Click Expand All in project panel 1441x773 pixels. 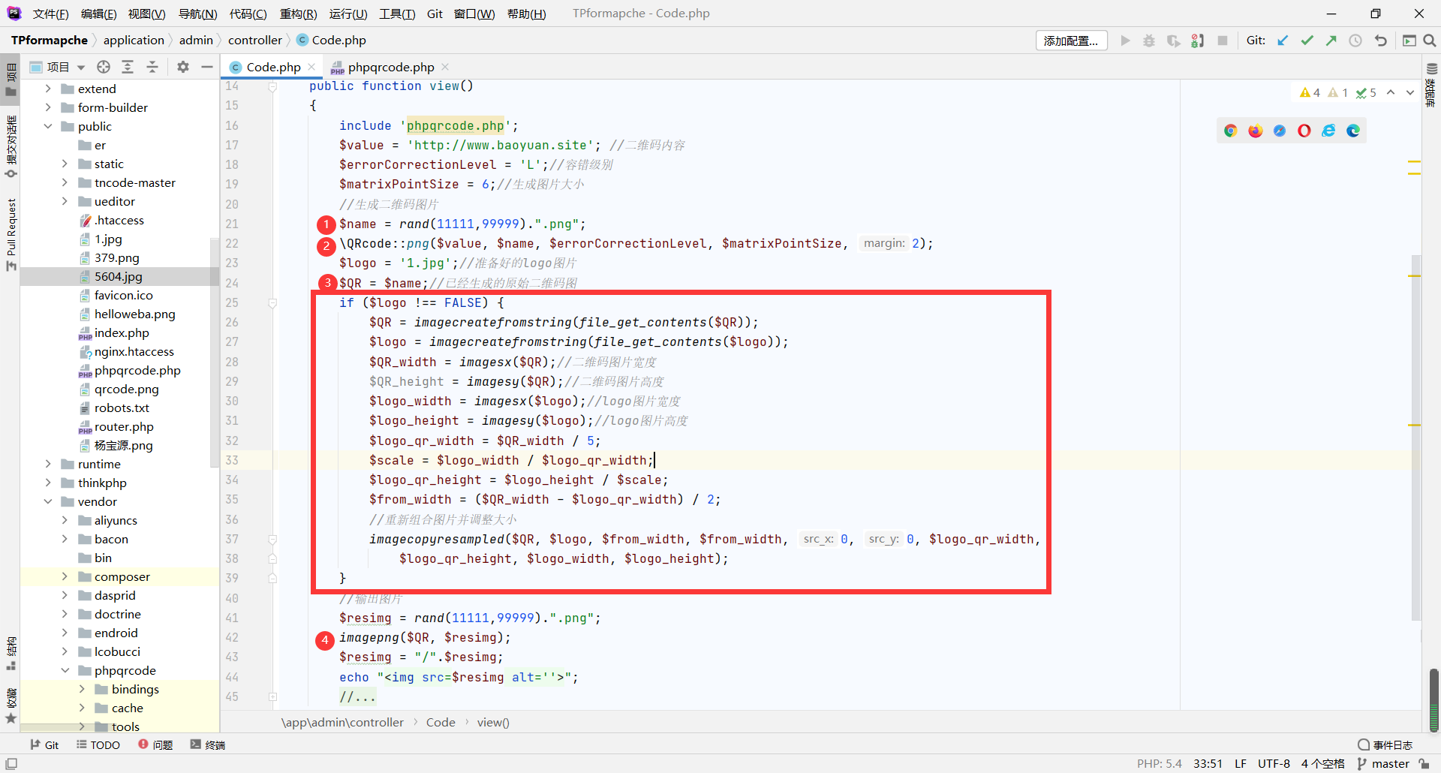[x=128, y=67]
